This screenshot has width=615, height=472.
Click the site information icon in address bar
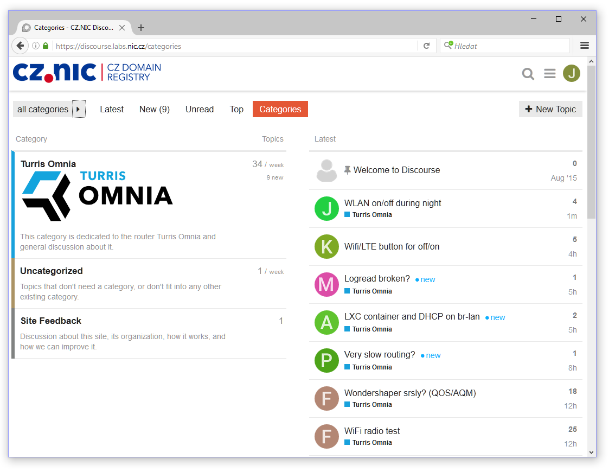36,46
